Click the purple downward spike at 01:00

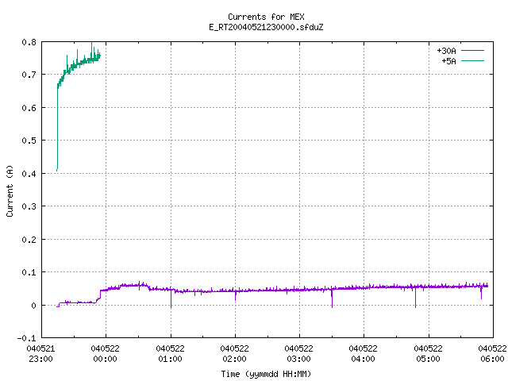pyautogui.click(x=171, y=298)
